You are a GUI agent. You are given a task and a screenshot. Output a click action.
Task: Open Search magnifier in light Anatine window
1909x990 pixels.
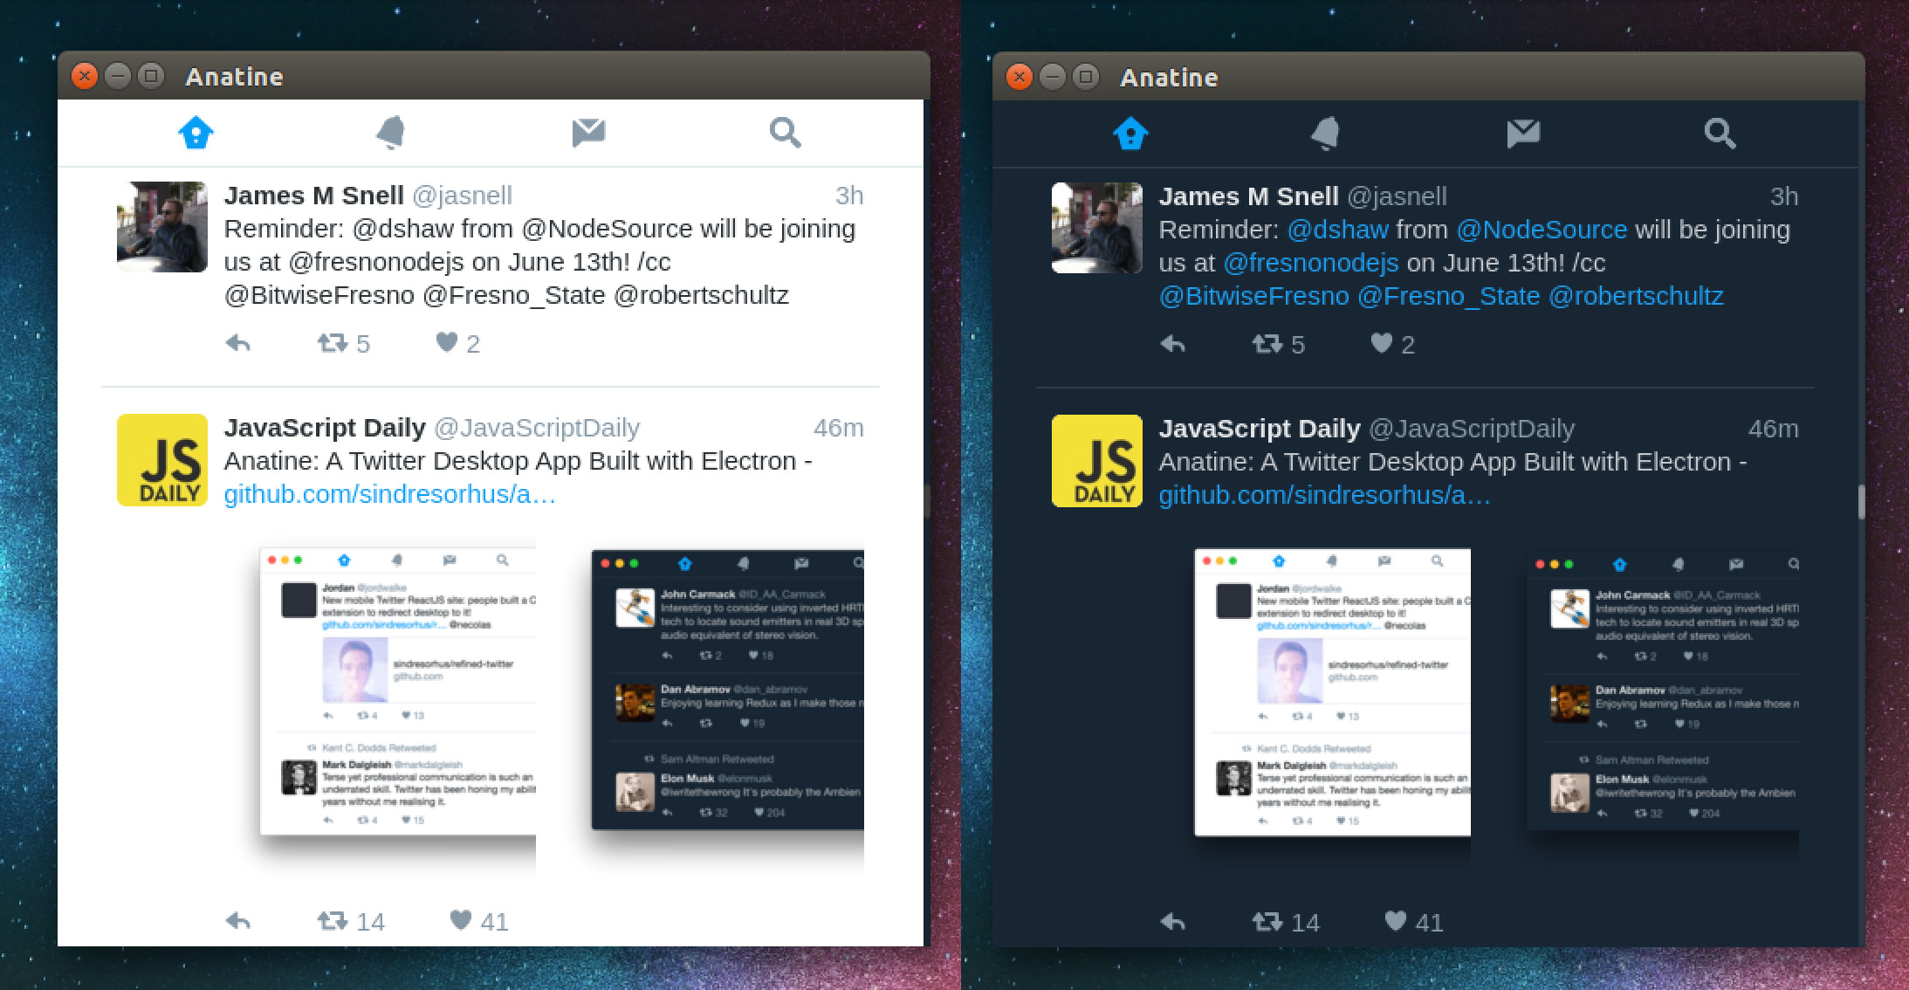(785, 133)
